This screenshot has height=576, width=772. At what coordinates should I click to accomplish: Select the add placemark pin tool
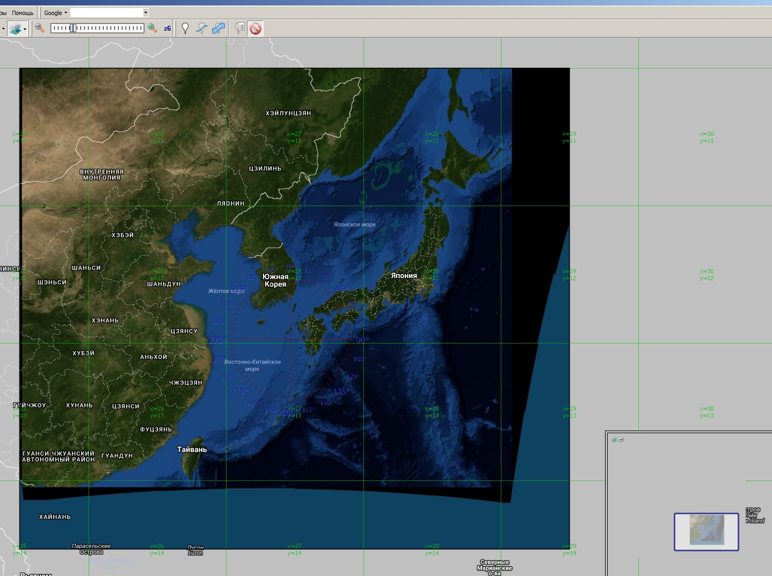185,28
